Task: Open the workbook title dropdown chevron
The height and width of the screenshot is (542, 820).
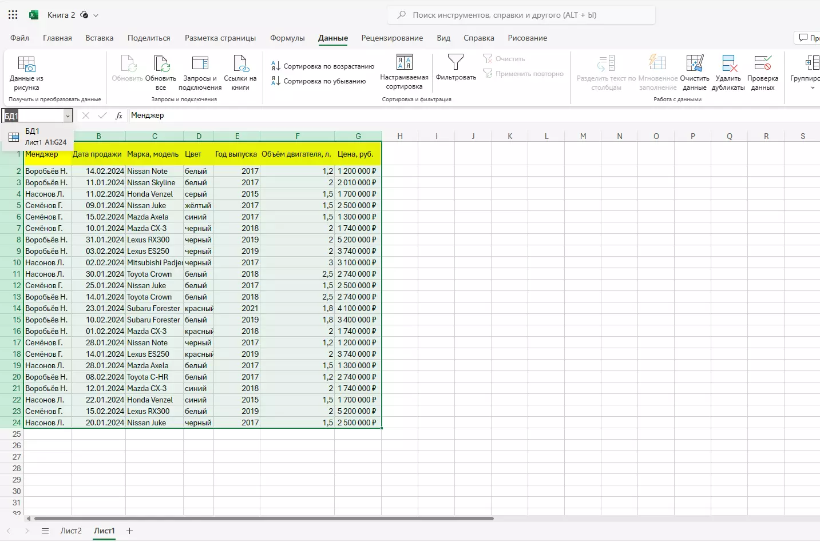Action: click(96, 15)
